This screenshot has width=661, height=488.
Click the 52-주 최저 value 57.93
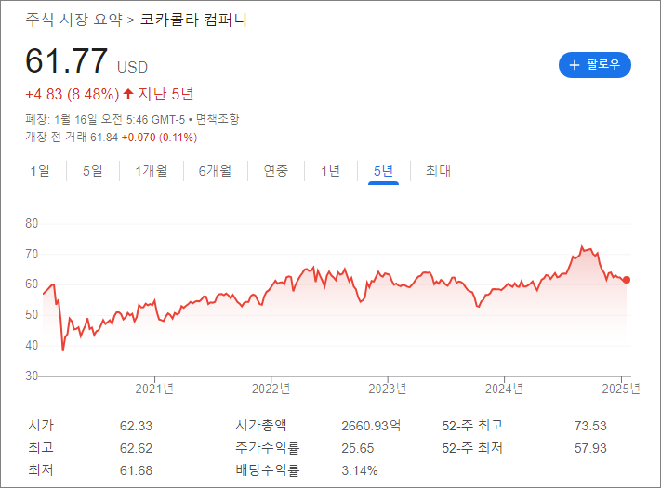[x=590, y=448]
